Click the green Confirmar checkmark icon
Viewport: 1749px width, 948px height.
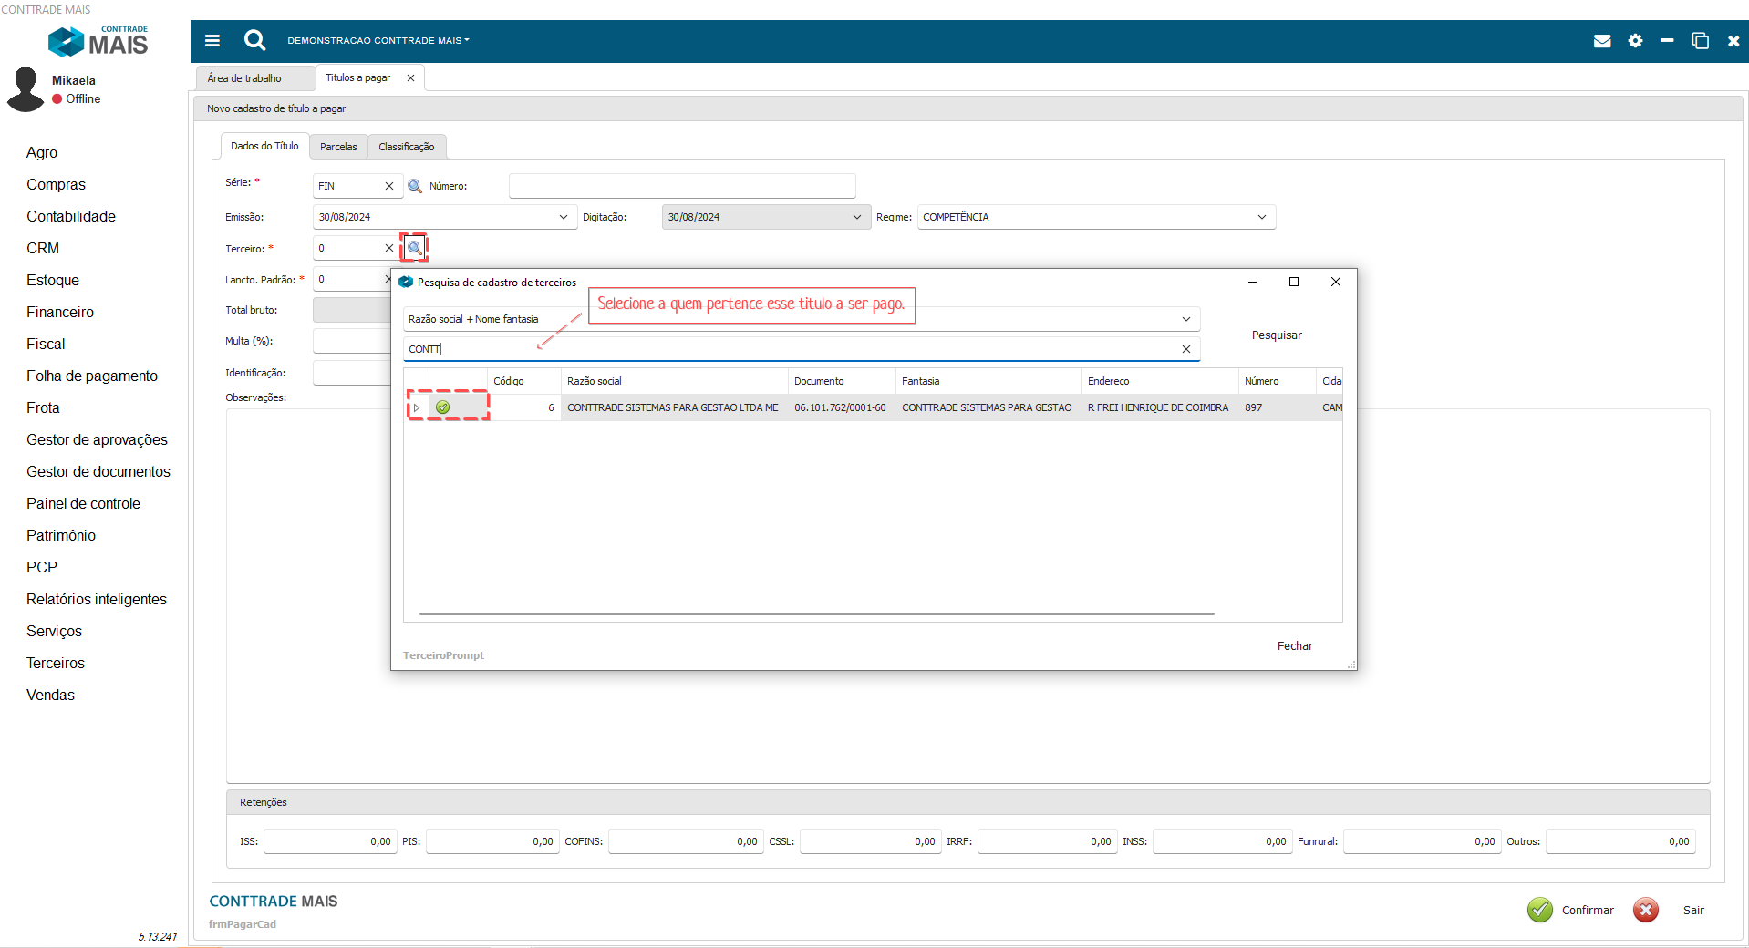click(1539, 910)
